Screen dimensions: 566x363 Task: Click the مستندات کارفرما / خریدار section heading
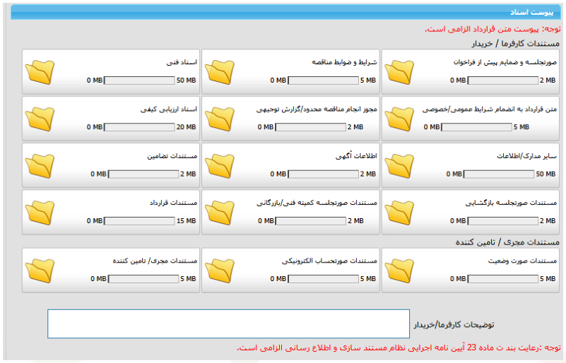pyautogui.click(x=515, y=44)
